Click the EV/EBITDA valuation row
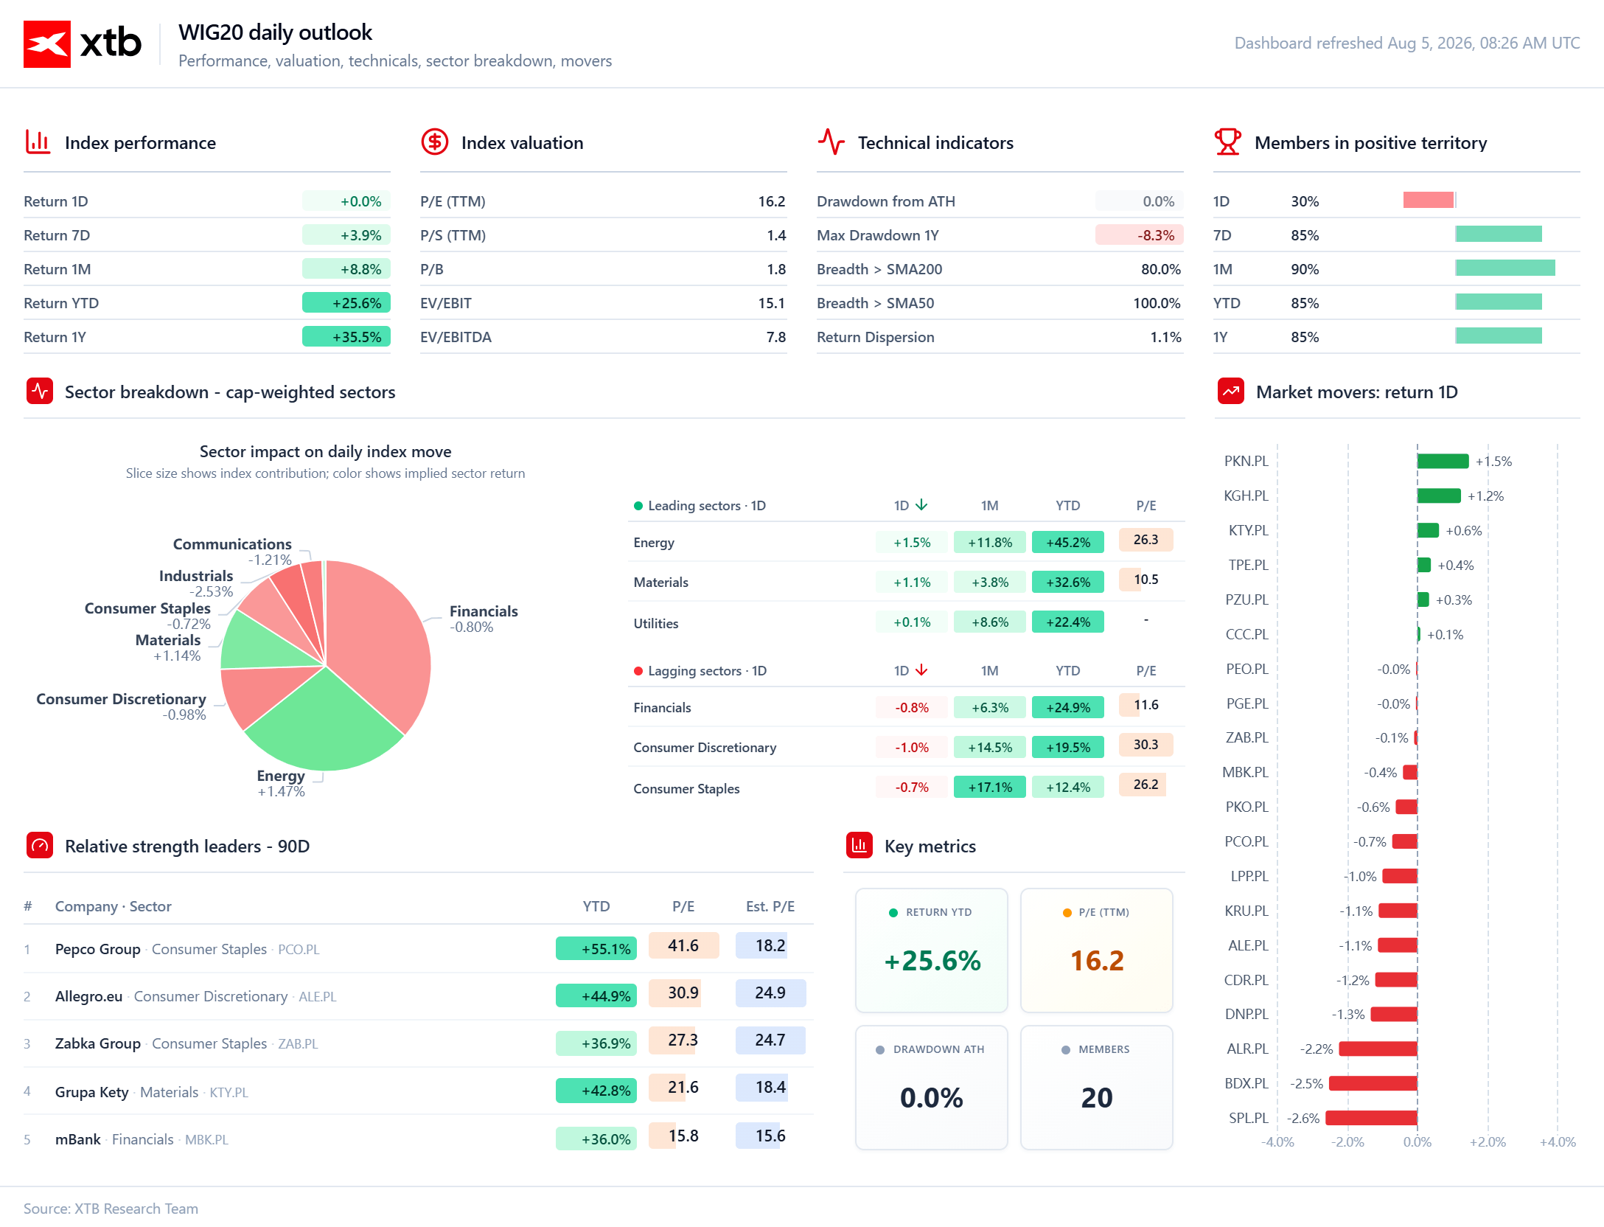 coord(603,337)
